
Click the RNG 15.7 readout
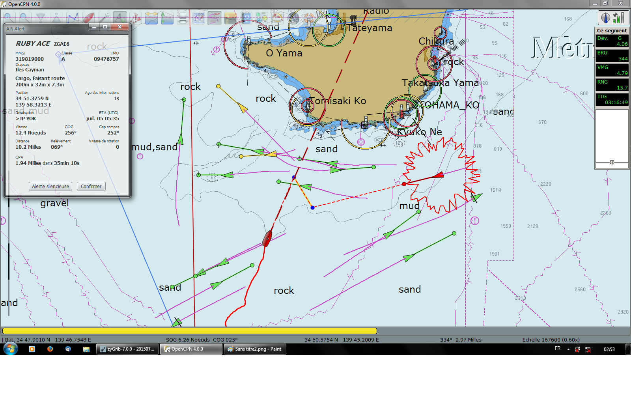coord(612,85)
